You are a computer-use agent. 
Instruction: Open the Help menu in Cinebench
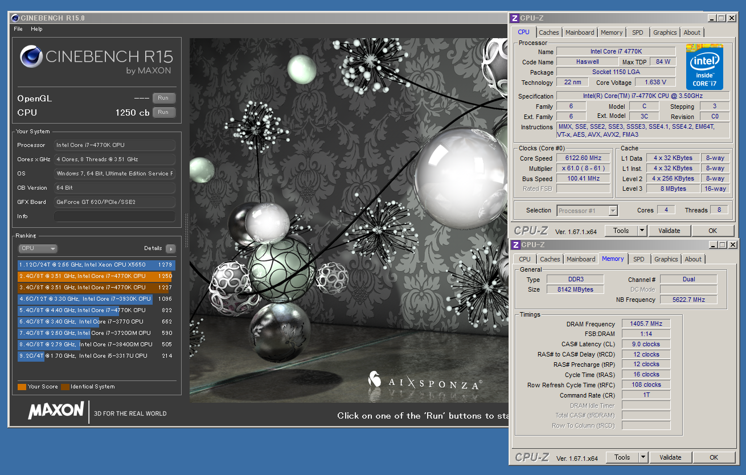[36, 29]
